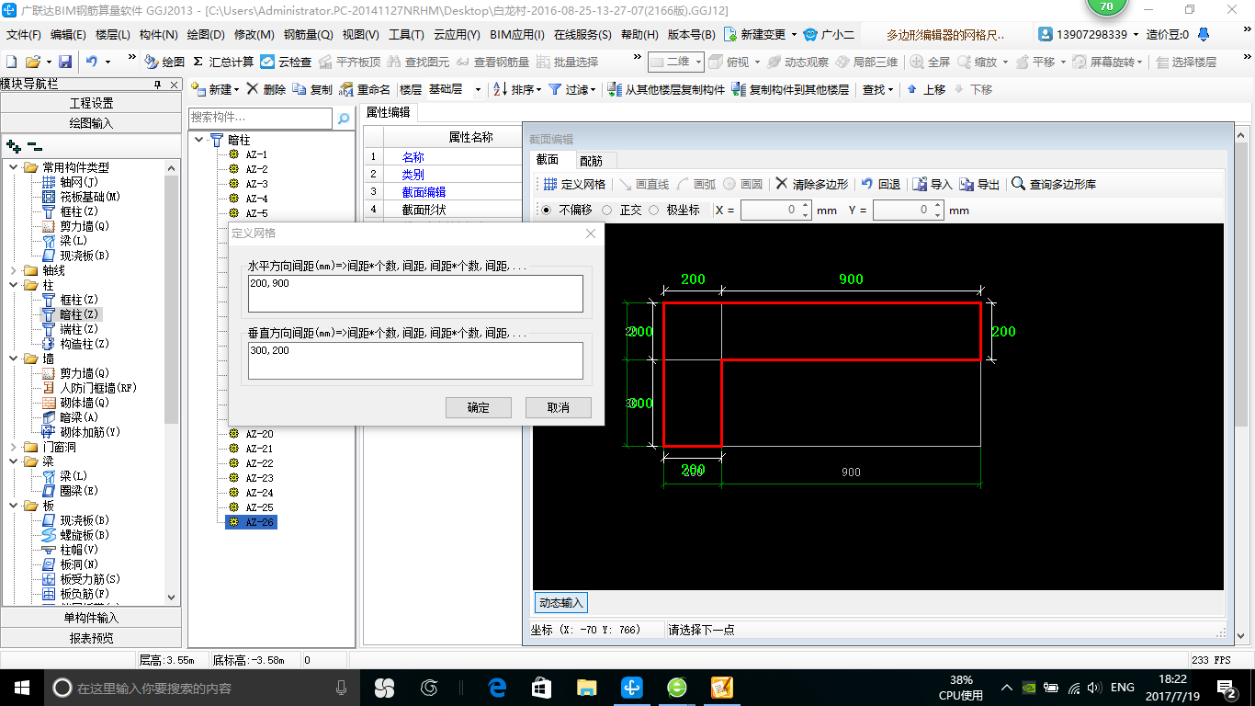Click the undo arrow icon
The height and width of the screenshot is (706, 1255).
click(x=92, y=62)
